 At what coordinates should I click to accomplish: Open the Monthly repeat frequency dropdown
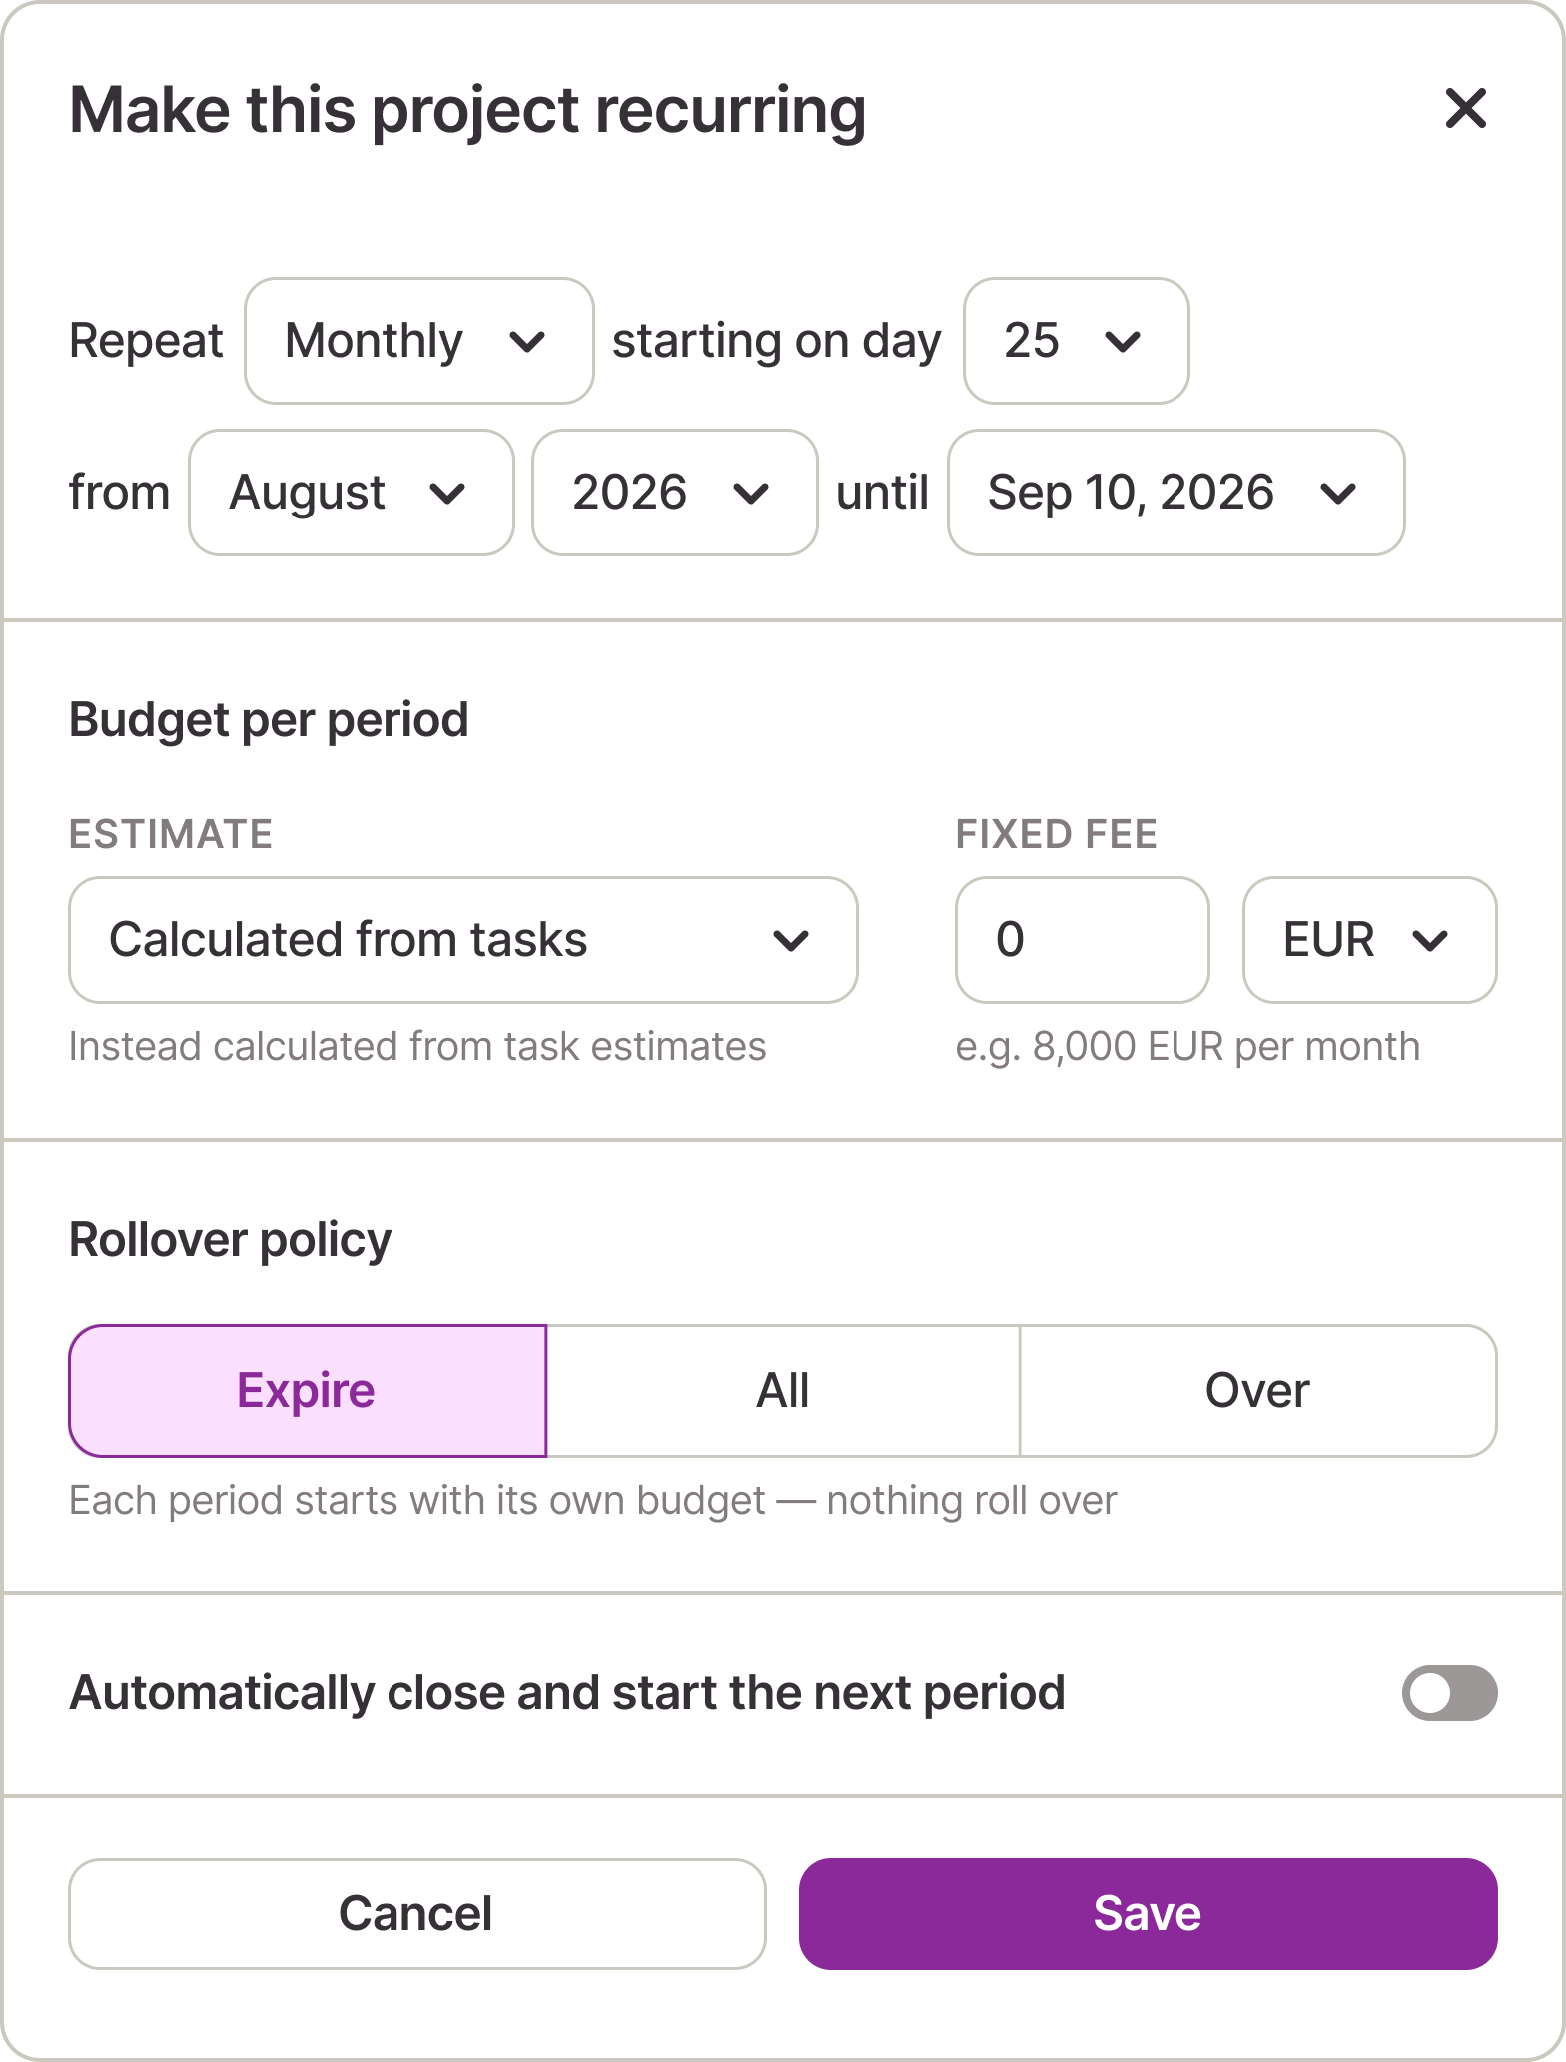(419, 341)
